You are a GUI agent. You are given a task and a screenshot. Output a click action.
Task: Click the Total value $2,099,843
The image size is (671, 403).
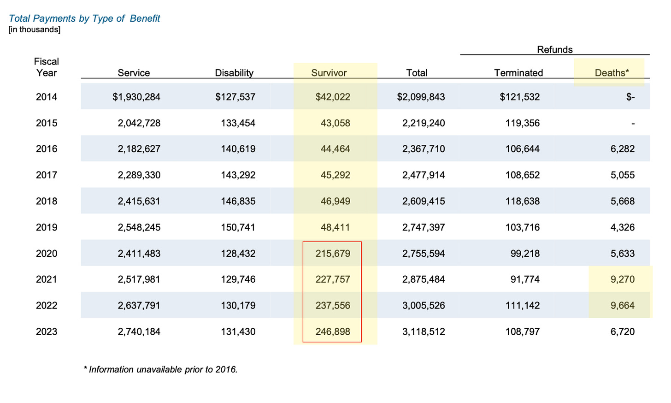click(x=421, y=97)
